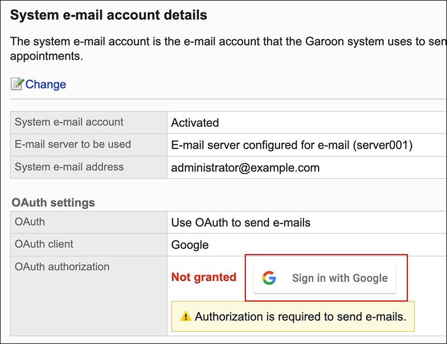Click the OAuth client label cell

89,245
